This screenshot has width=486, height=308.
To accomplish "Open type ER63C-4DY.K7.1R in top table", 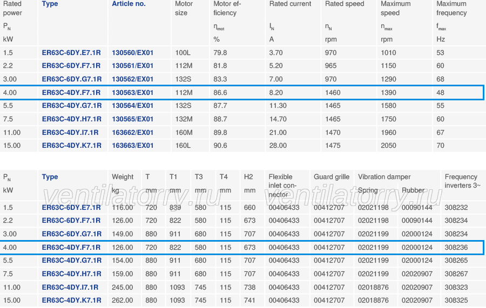I will click(x=72, y=146).
